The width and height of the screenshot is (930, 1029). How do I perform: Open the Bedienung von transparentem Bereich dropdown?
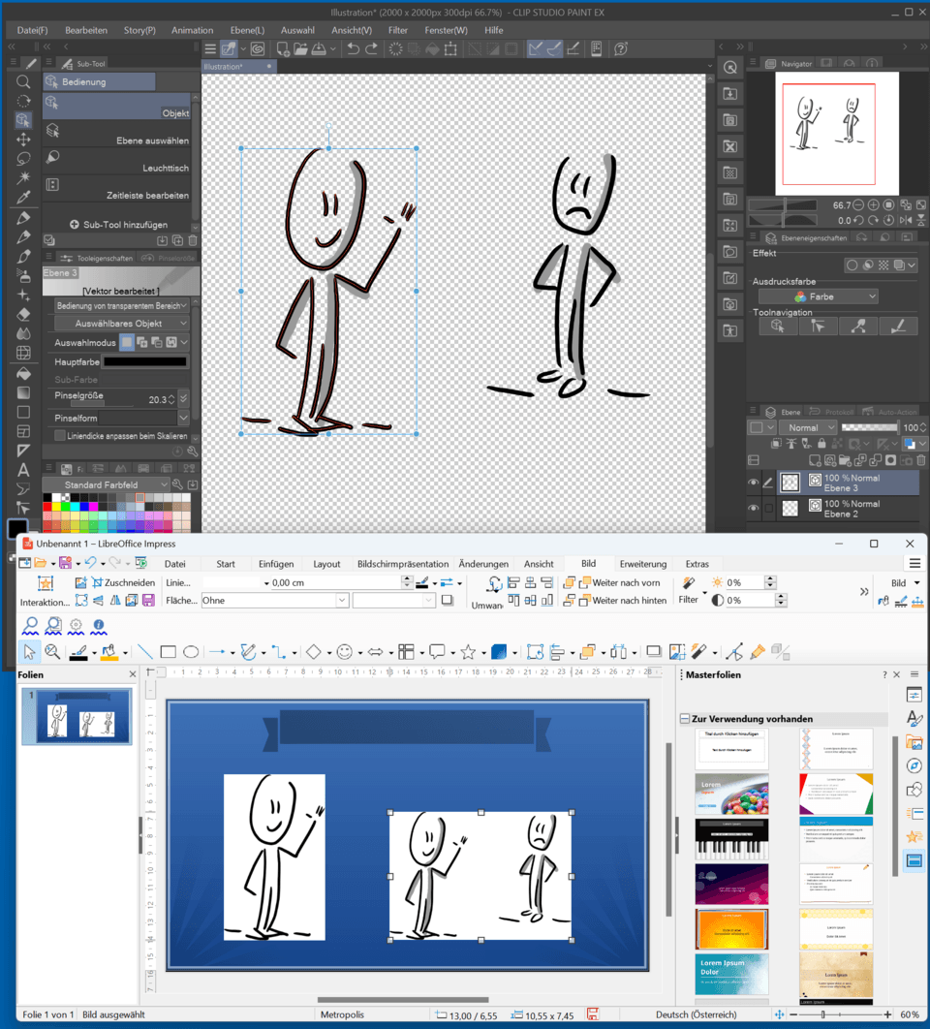121,306
